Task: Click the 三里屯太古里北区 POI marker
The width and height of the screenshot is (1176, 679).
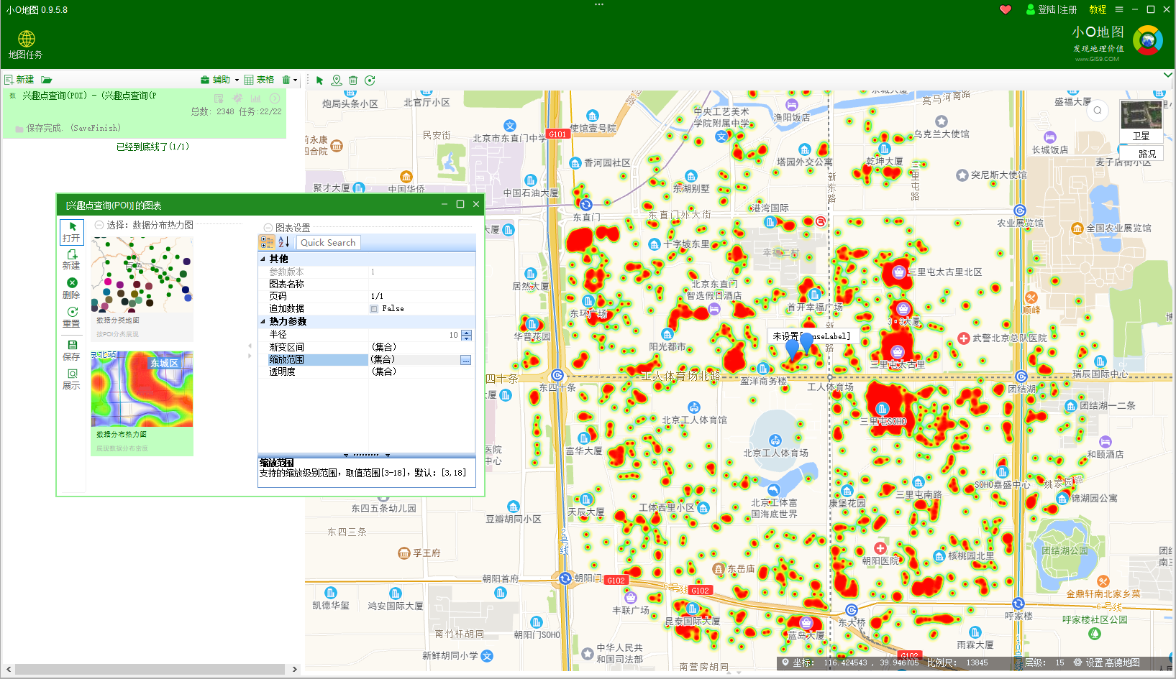Action: pyautogui.click(x=898, y=272)
